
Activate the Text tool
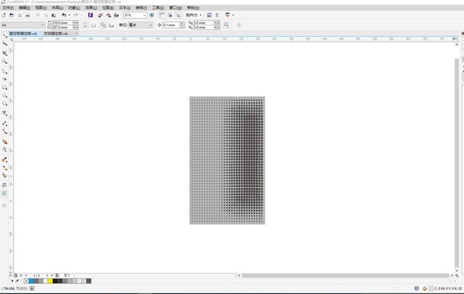pyautogui.click(x=4, y=114)
